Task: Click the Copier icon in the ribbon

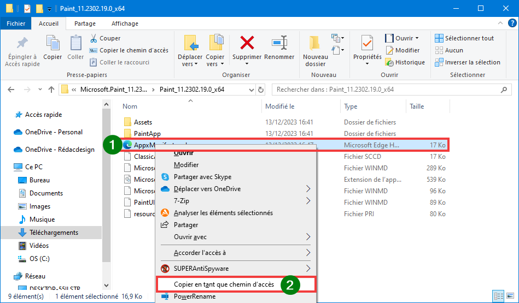Action: [53, 43]
